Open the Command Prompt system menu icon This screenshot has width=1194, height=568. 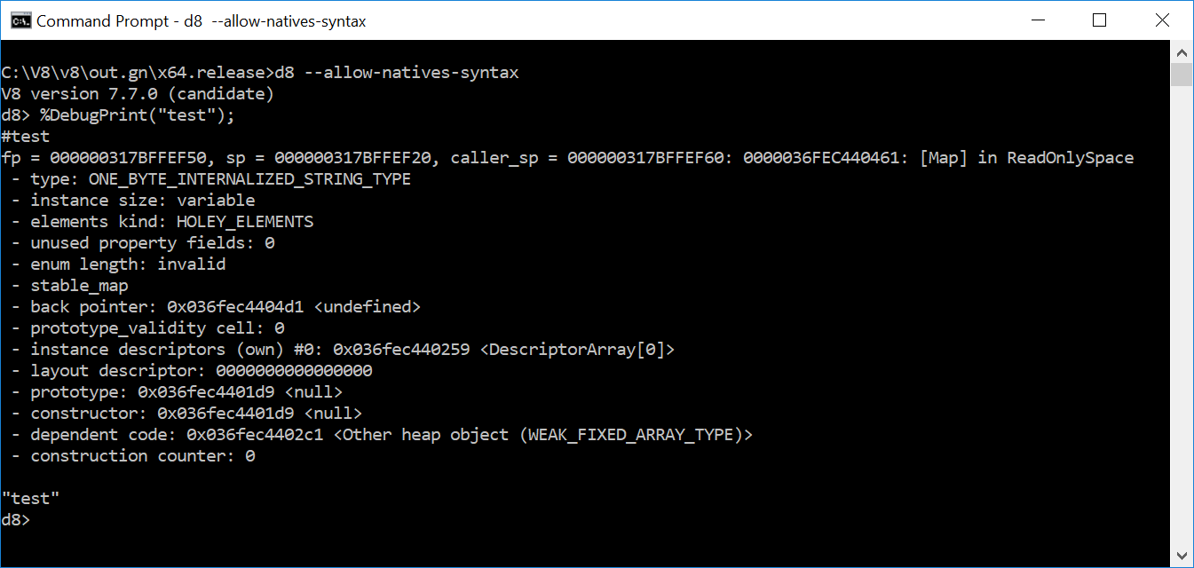coord(20,20)
